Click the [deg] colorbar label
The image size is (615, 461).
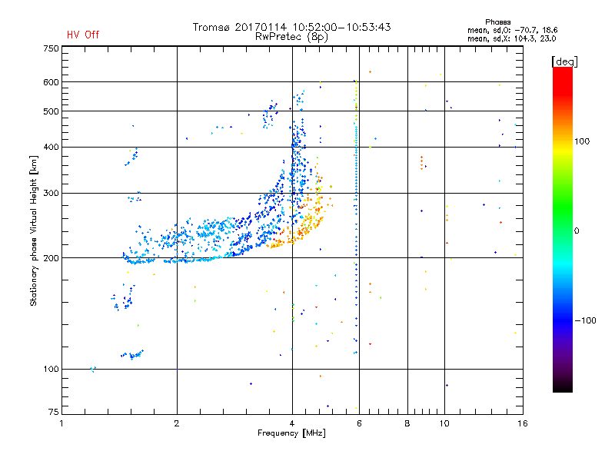point(564,61)
